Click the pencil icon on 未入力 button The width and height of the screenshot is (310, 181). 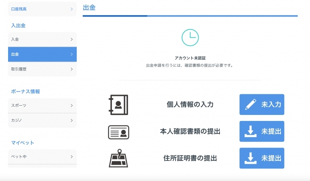[251, 104]
